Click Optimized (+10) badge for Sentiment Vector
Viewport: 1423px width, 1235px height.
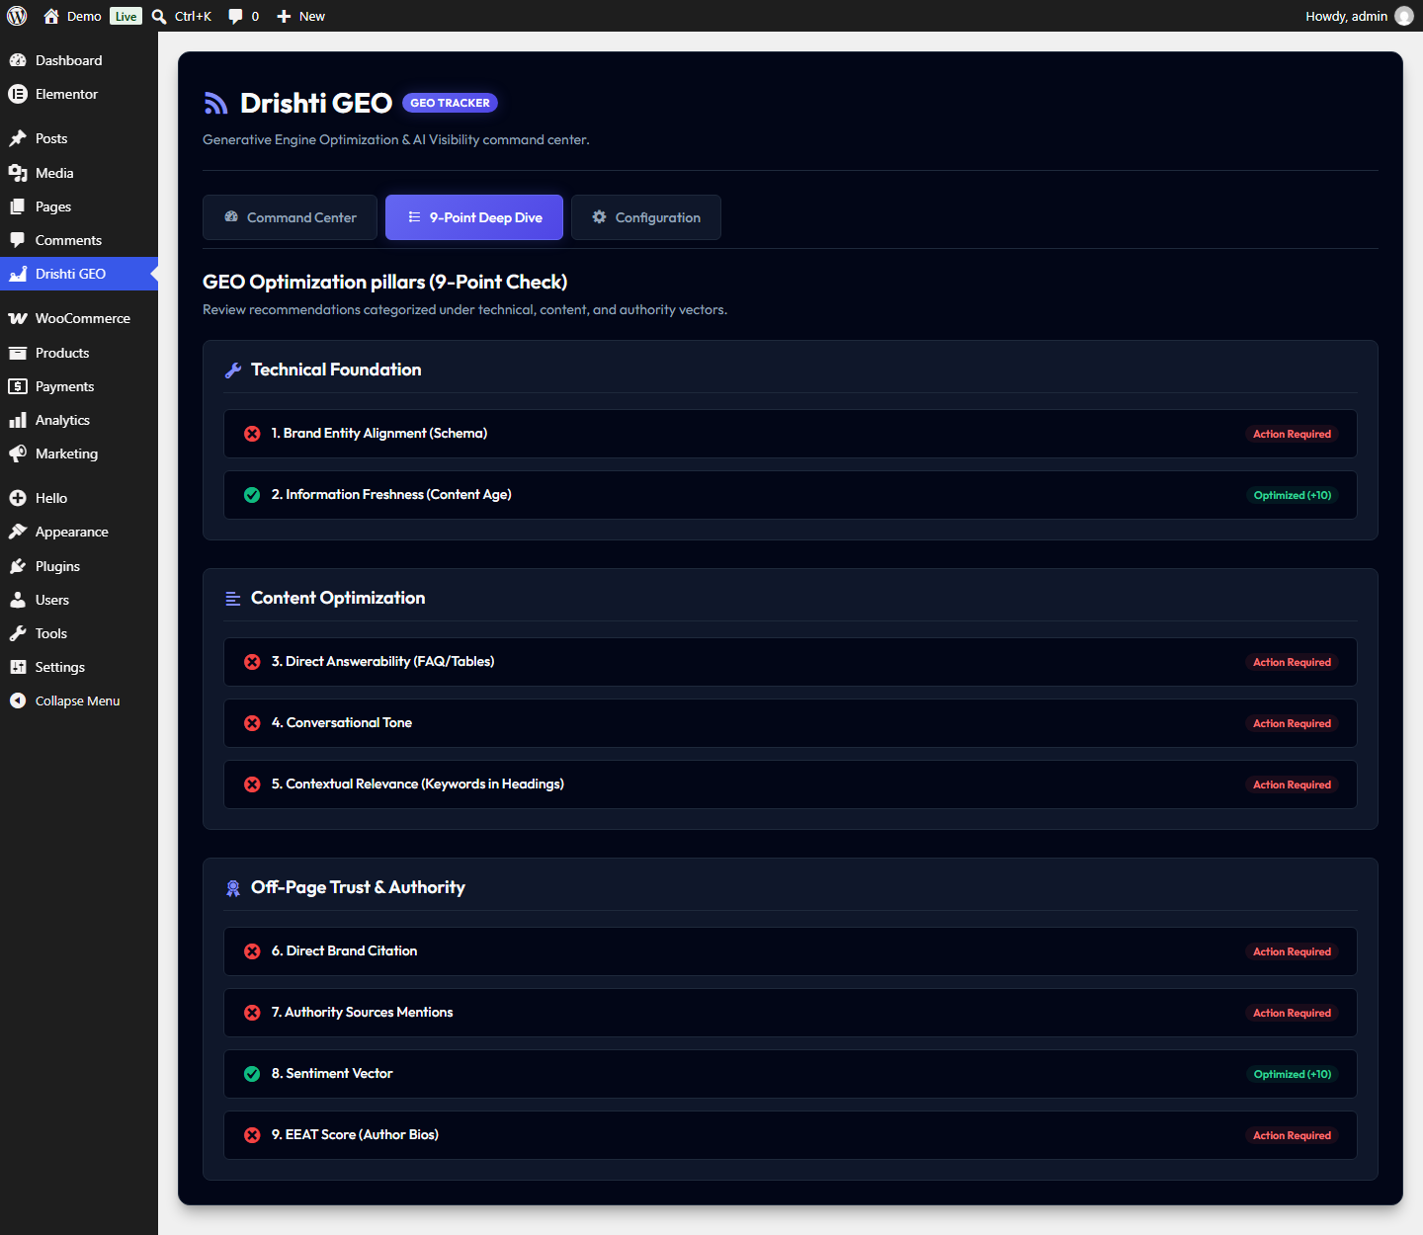[1293, 1074]
